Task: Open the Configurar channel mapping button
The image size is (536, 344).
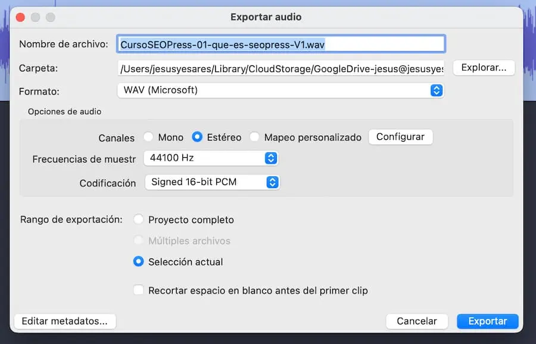Action: 400,137
